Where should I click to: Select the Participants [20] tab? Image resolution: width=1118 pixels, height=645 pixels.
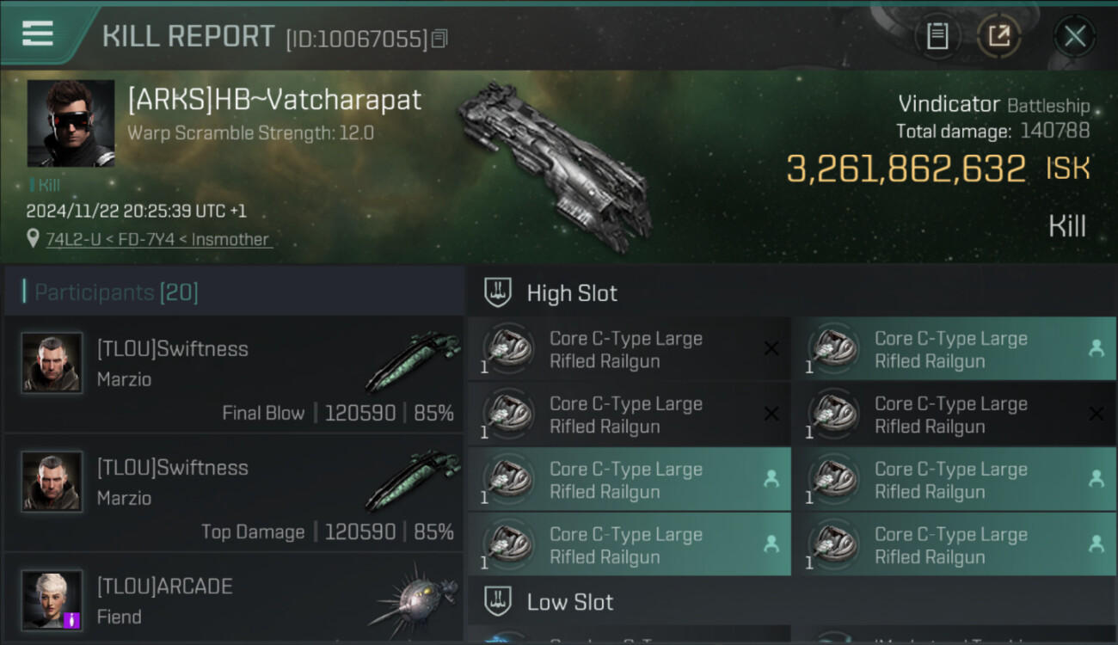point(116,292)
